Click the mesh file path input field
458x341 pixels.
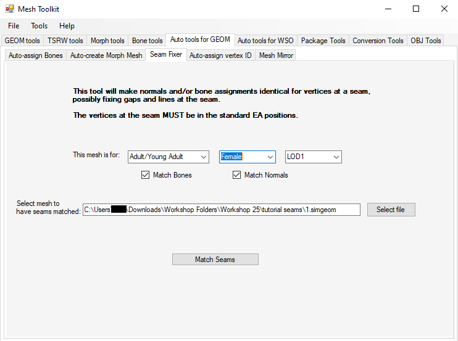pos(222,210)
